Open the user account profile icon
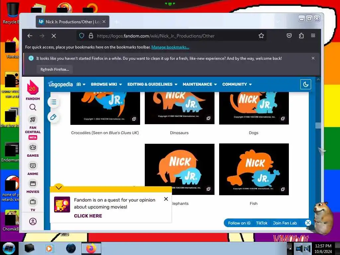Viewport: 340px width, 255px height. tap(33, 221)
